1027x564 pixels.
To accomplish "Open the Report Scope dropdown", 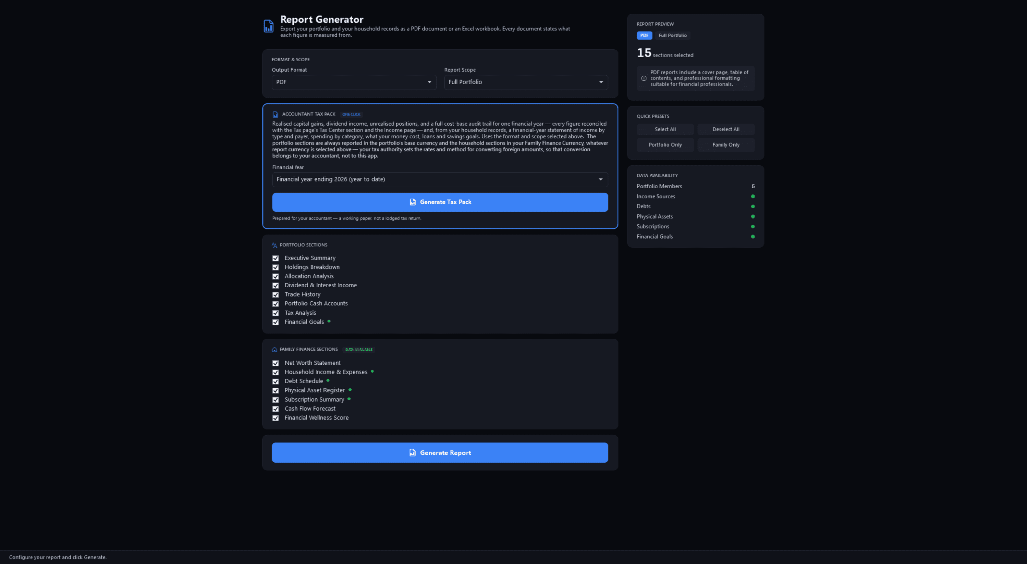I will 526,83.
